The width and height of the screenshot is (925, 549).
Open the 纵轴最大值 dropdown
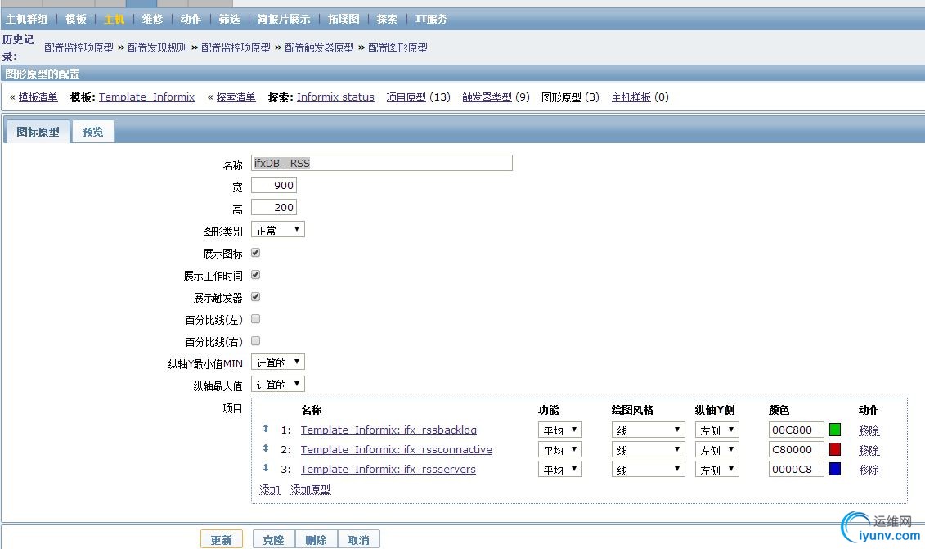pos(278,385)
